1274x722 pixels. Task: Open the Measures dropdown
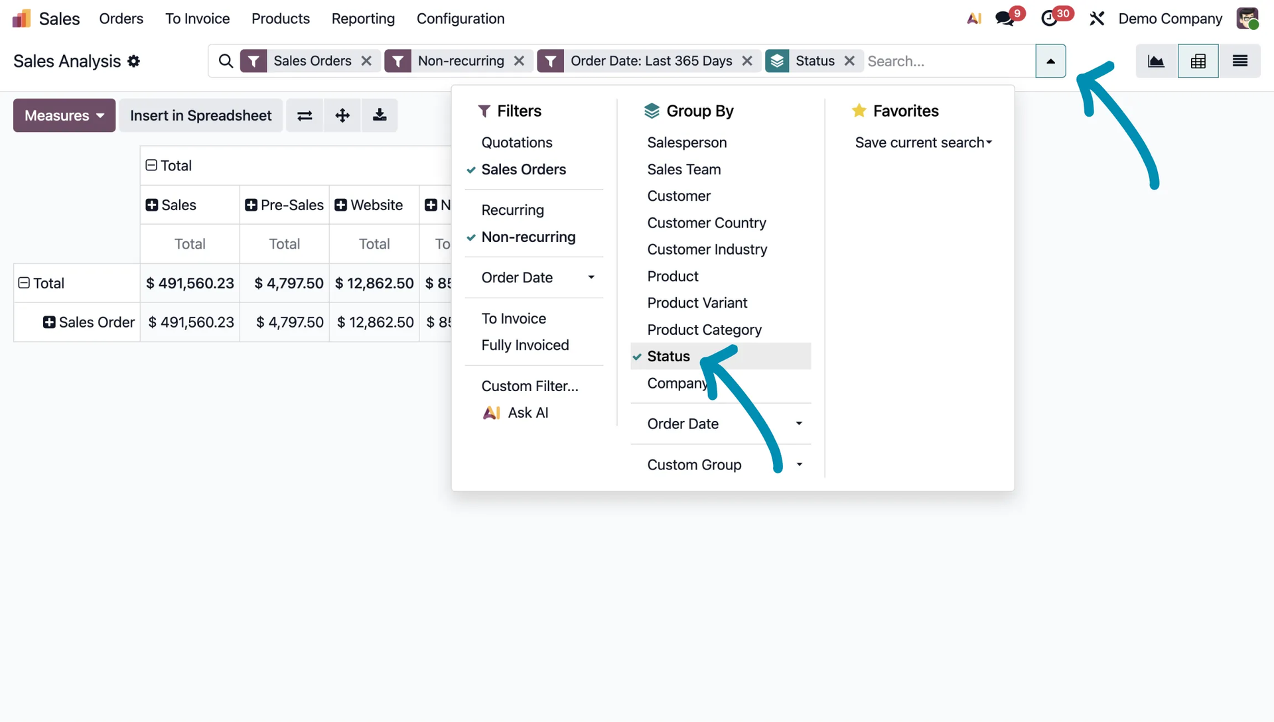tap(64, 115)
